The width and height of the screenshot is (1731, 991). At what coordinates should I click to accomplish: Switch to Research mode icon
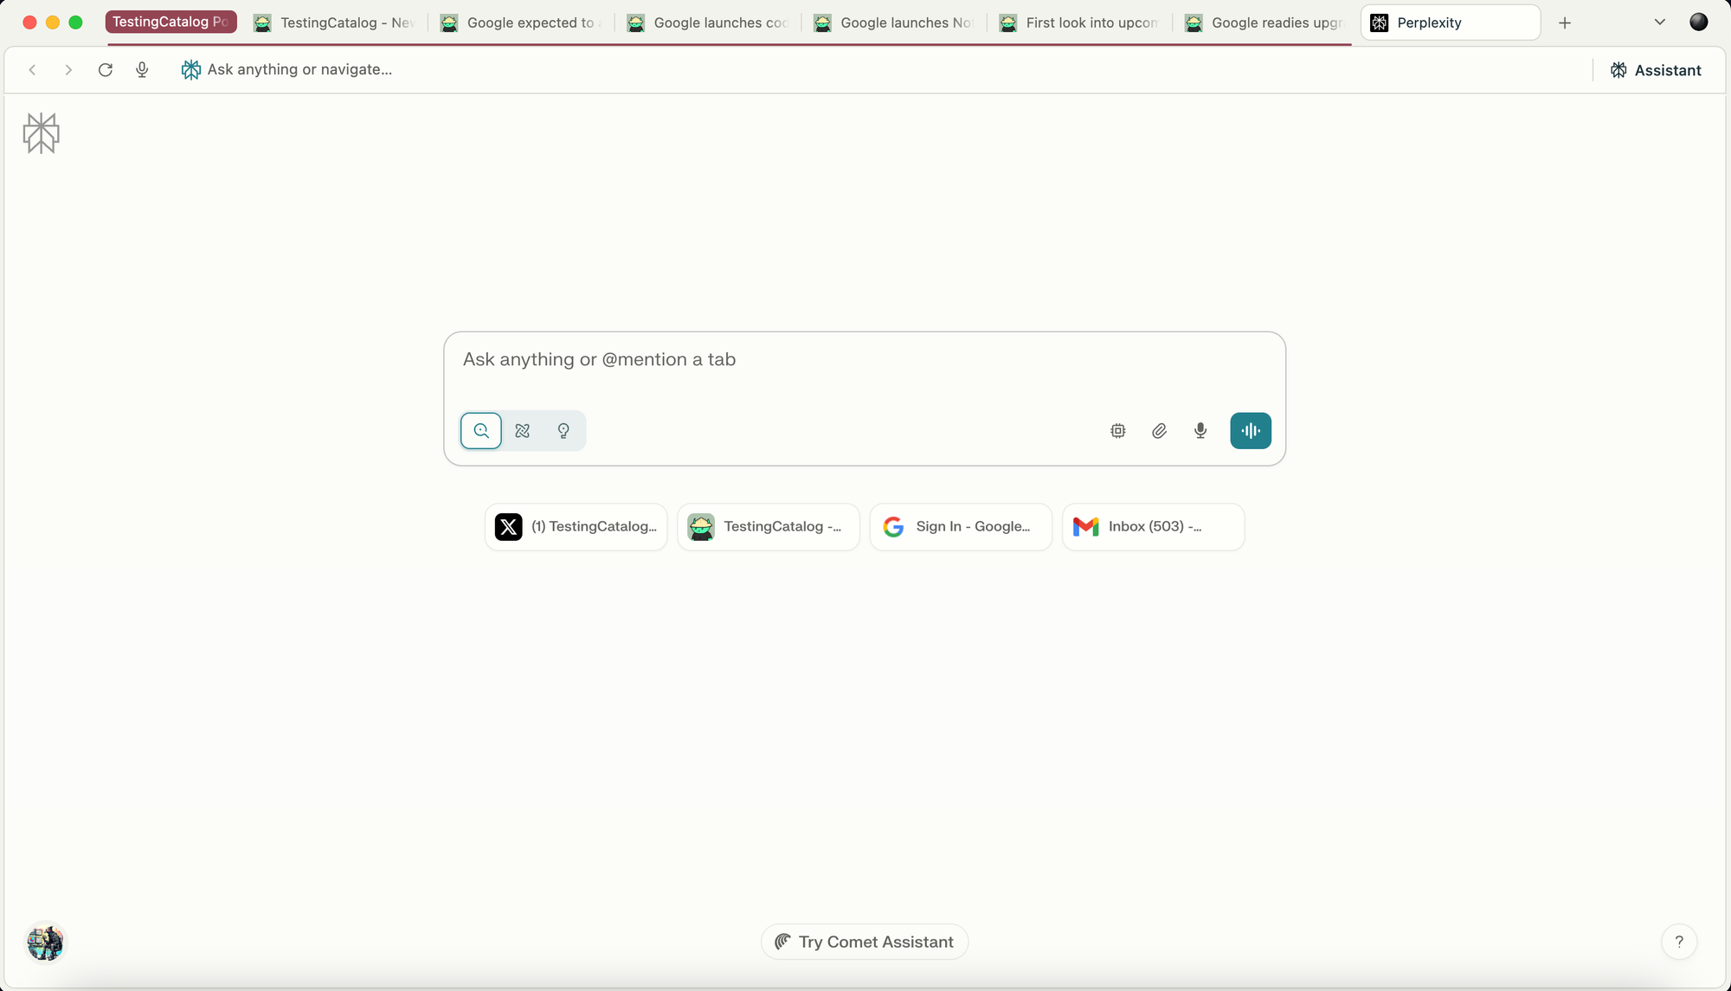tap(523, 431)
